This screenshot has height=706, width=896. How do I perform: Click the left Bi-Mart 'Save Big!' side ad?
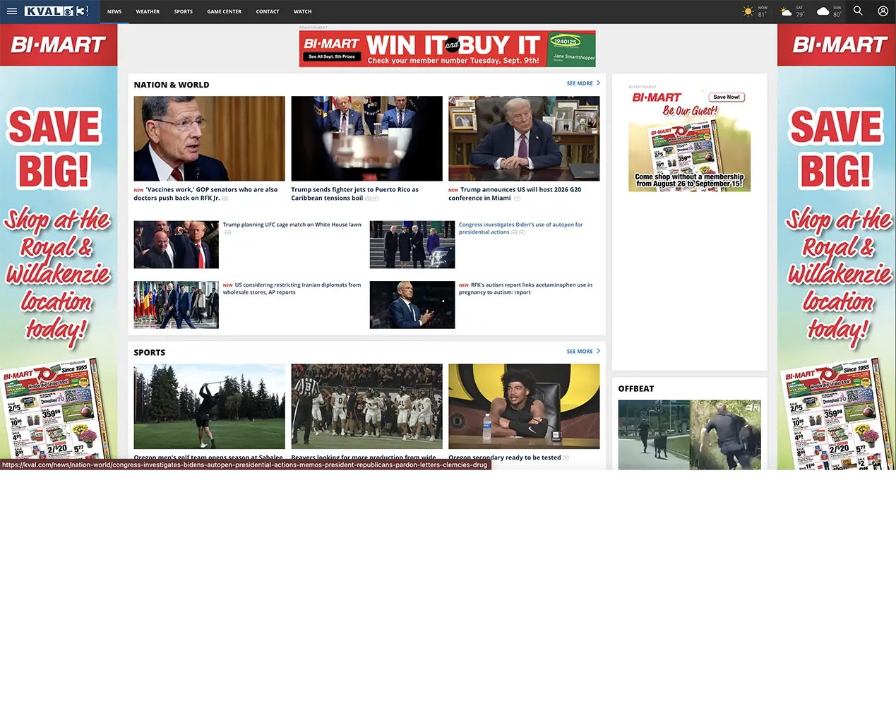(x=59, y=247)
